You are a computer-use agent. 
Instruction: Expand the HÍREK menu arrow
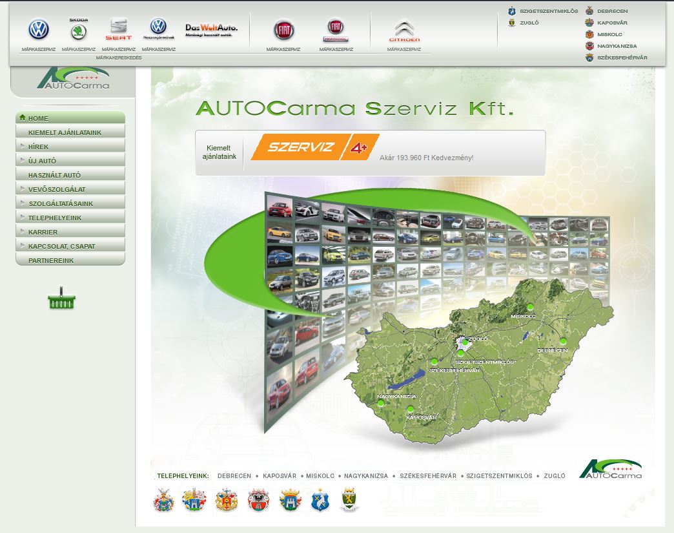23,146
